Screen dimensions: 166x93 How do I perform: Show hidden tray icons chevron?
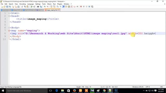(x=144, y=91)
